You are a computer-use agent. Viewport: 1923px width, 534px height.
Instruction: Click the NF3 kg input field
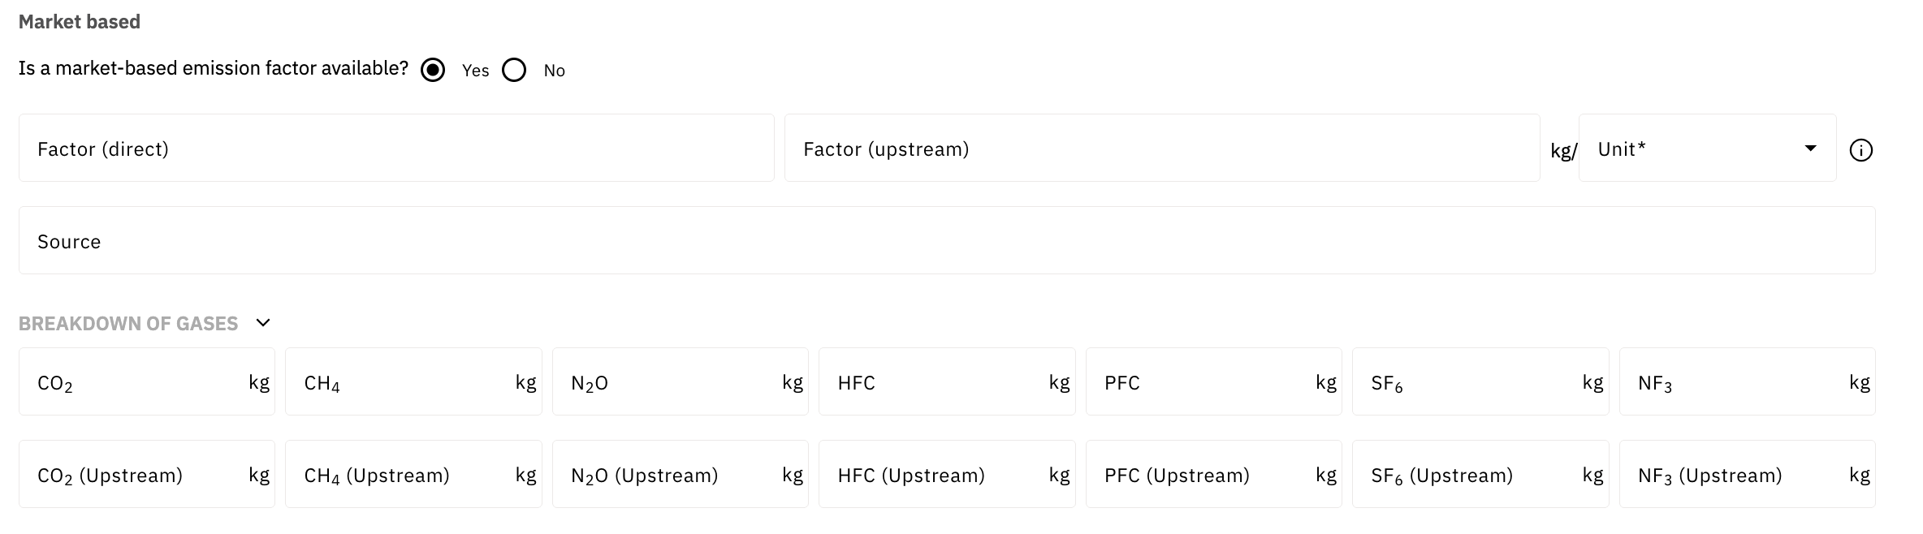click(1739, 382)
